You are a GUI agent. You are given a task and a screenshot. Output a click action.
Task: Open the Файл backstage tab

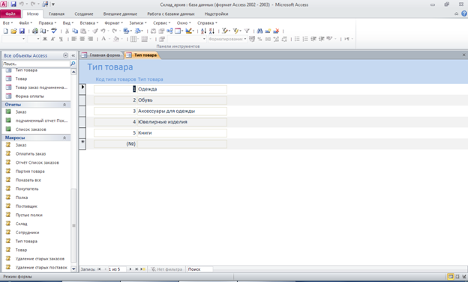(10, 13)
